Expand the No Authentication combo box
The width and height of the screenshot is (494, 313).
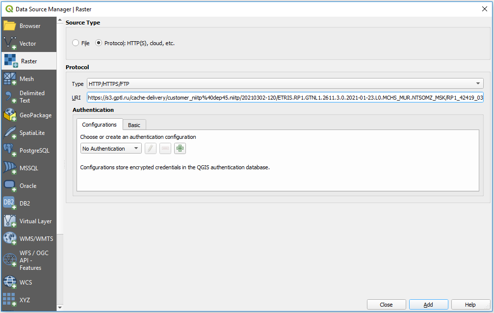(111, 149)
